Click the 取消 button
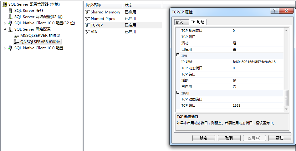Viewport: 296px width, 151px height. (x=229, y=138)
